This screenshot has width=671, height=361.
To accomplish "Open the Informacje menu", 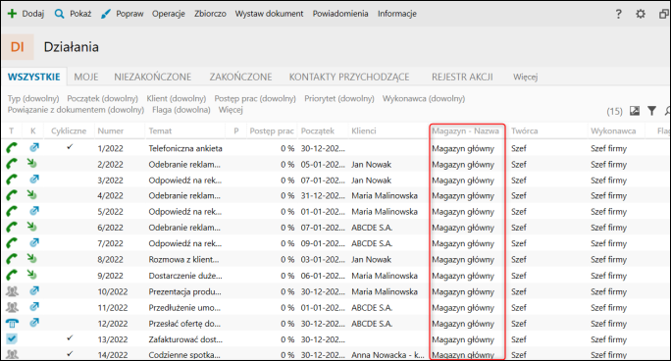I will [397, 14].
